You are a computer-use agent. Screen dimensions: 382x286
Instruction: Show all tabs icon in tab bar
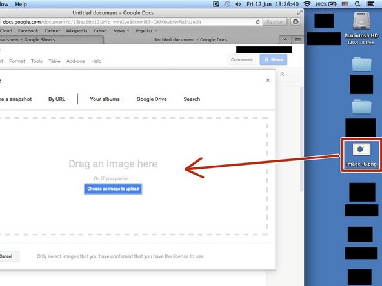point(297,39)
